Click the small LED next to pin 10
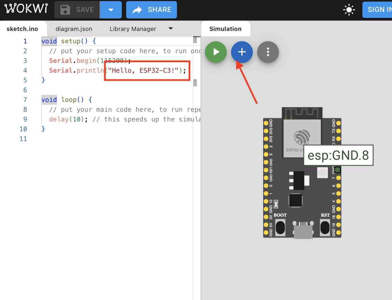392x300 pixels. click(276, 204)
